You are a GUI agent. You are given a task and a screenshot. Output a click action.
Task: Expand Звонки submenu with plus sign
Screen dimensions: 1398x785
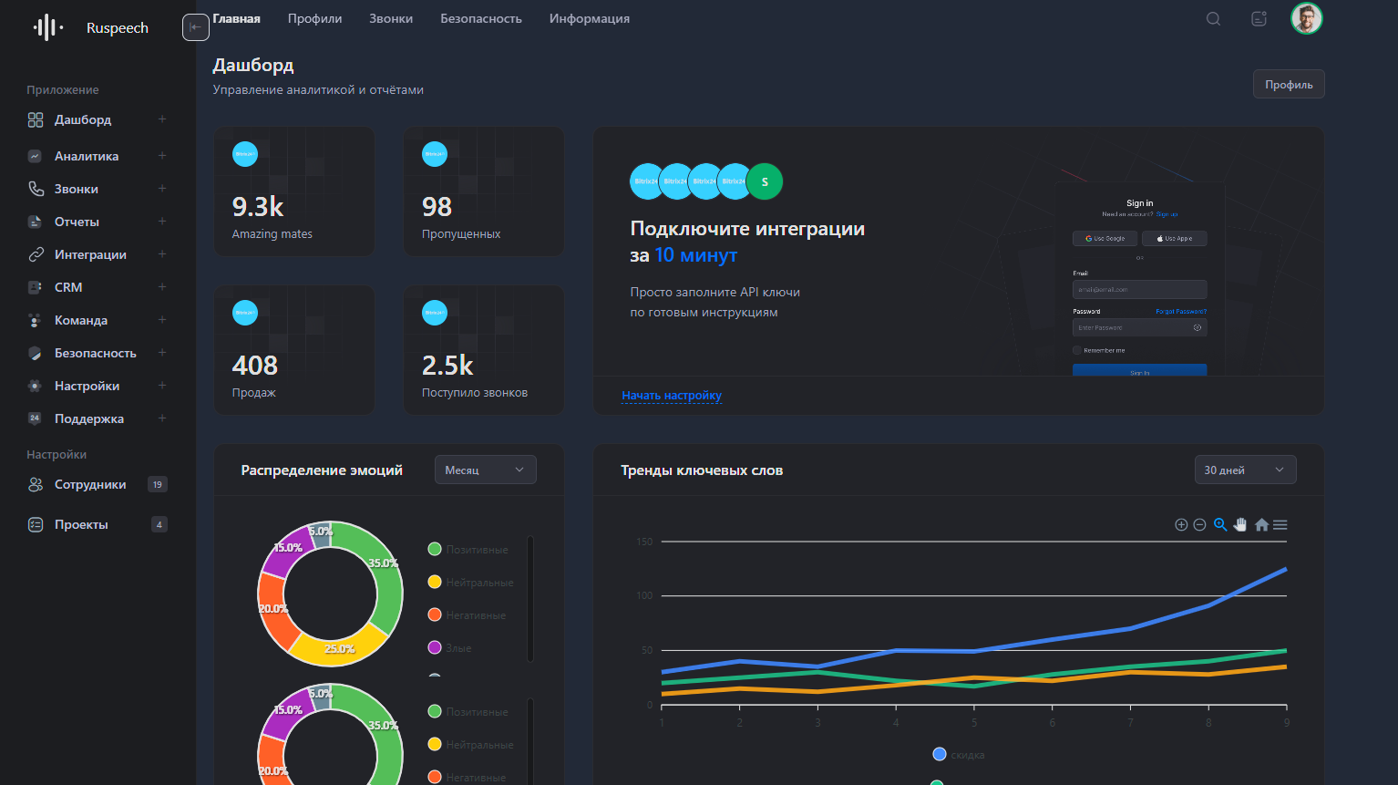pos(162,189)
